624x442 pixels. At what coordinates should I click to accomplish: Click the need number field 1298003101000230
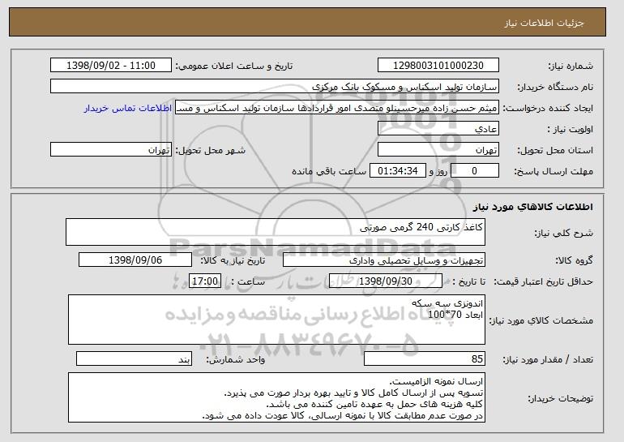pos(438,66)
